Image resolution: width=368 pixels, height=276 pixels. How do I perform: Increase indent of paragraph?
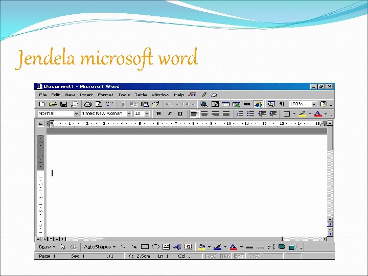(272, 114)
